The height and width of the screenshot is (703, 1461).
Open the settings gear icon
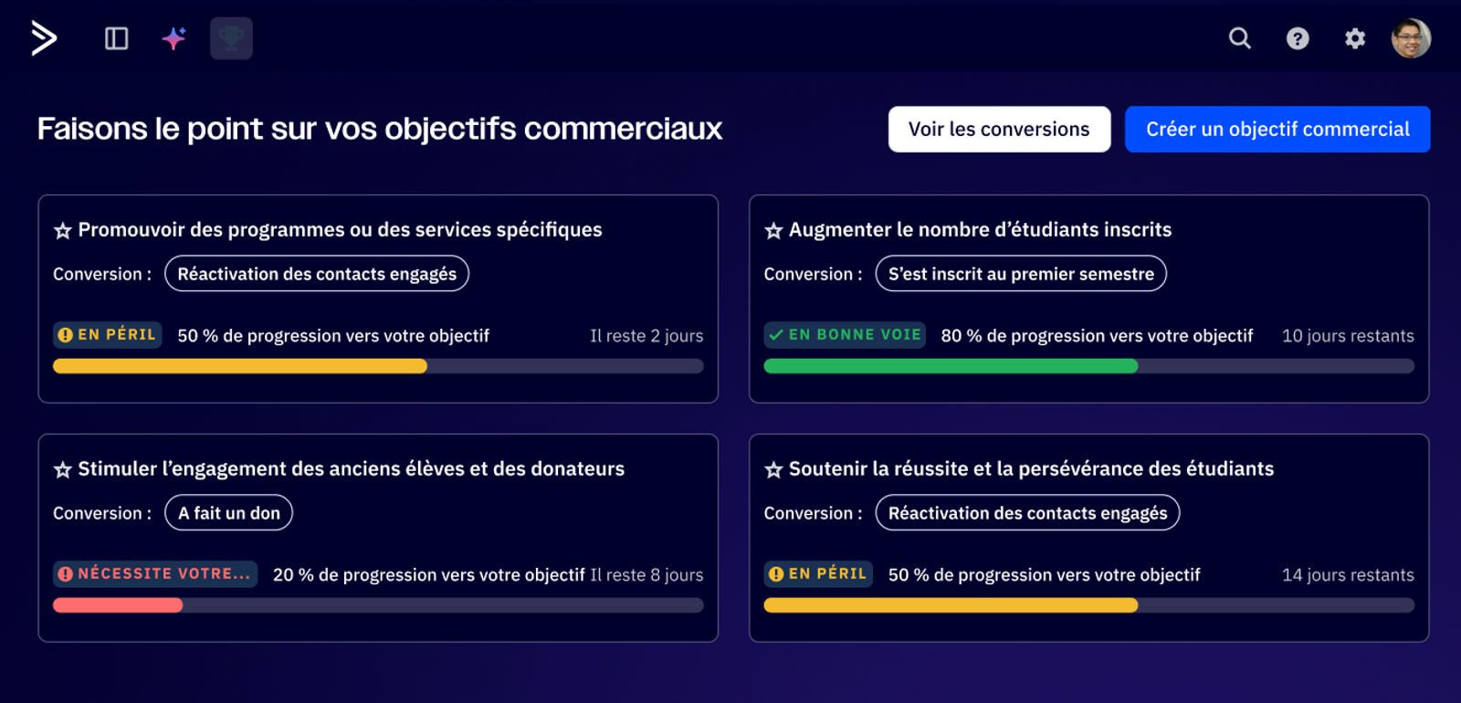pos(1355,38)
